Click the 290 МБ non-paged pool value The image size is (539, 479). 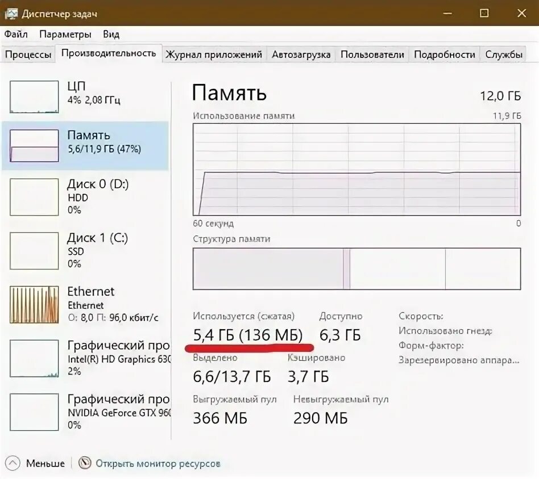point(320,418)
